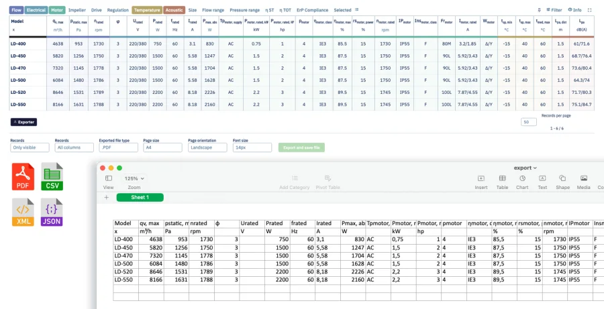Click Add Category in Numbers toolbar
Image resolution: width=604 pixels, height=309 pixels.
coord(295,182)
